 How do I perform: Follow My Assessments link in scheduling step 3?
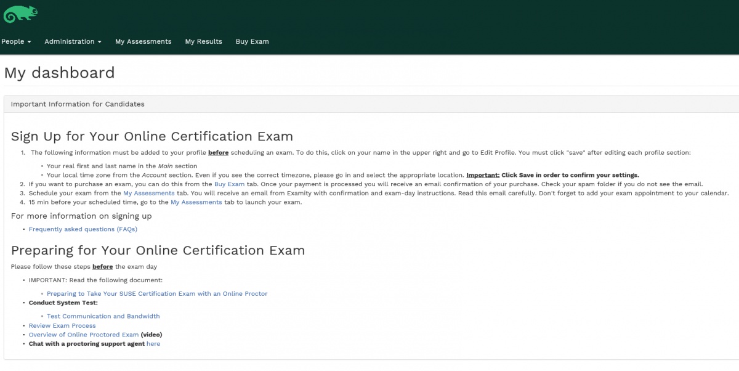tap(148, 193)
